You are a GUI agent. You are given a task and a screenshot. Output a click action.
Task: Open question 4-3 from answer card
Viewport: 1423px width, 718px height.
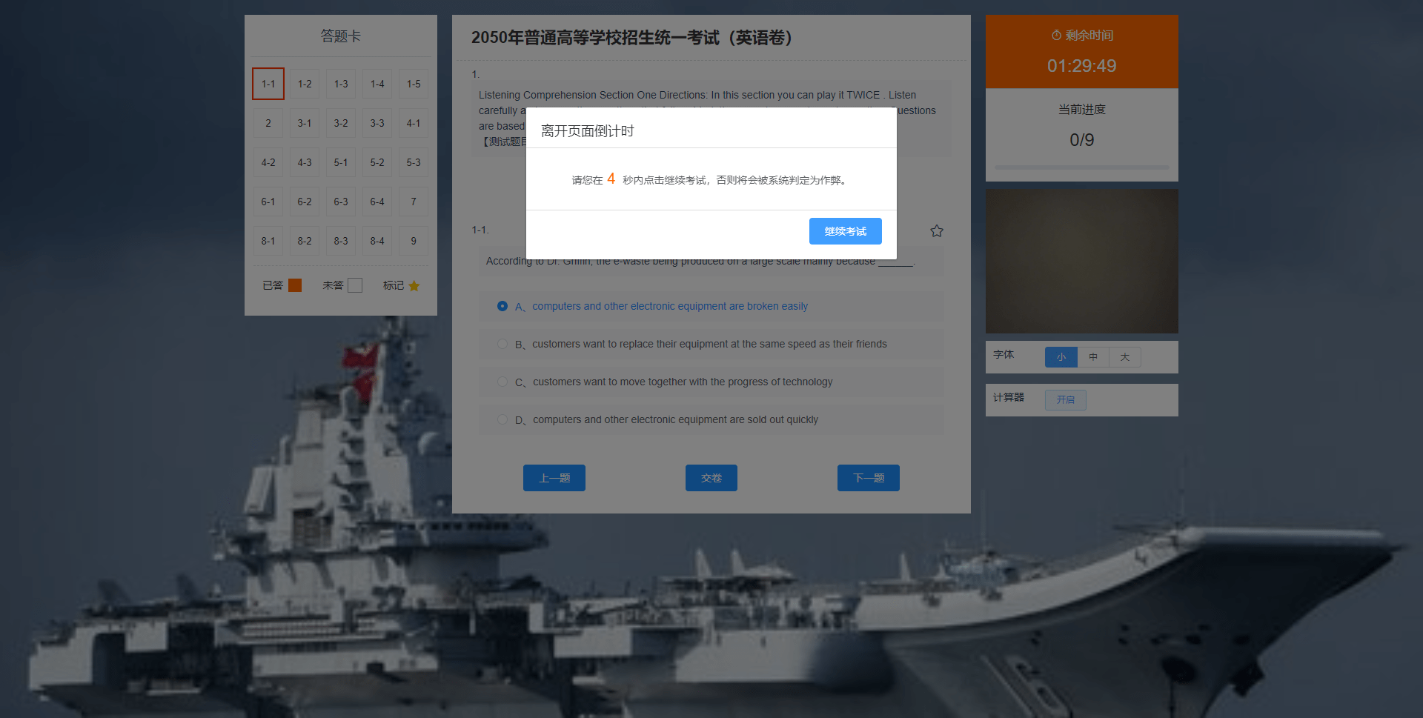click(x=305, y=162)
